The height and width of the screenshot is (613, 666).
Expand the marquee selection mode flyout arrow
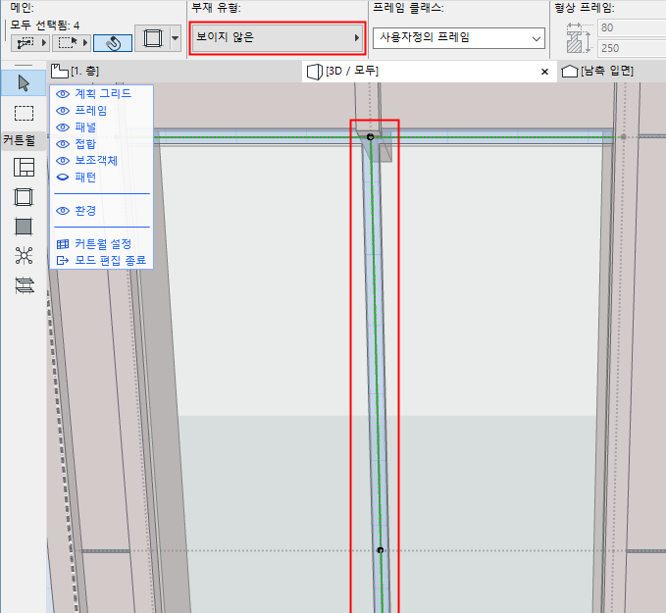[x=85, y=43]
